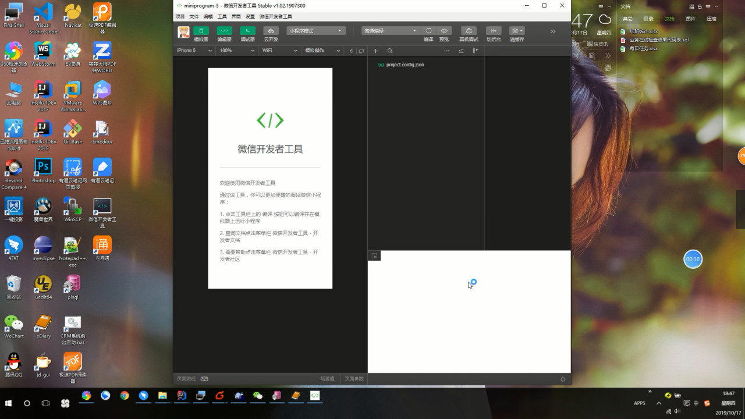Click the 页面路径 page path label
Image resolution: width=745 pixels, height=419 pixels.
186,379
